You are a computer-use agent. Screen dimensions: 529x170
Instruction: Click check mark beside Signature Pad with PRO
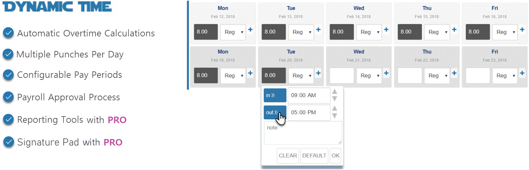point(9,142)
